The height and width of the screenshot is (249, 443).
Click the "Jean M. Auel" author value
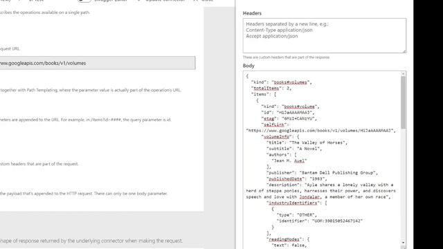tap(289, 160)
